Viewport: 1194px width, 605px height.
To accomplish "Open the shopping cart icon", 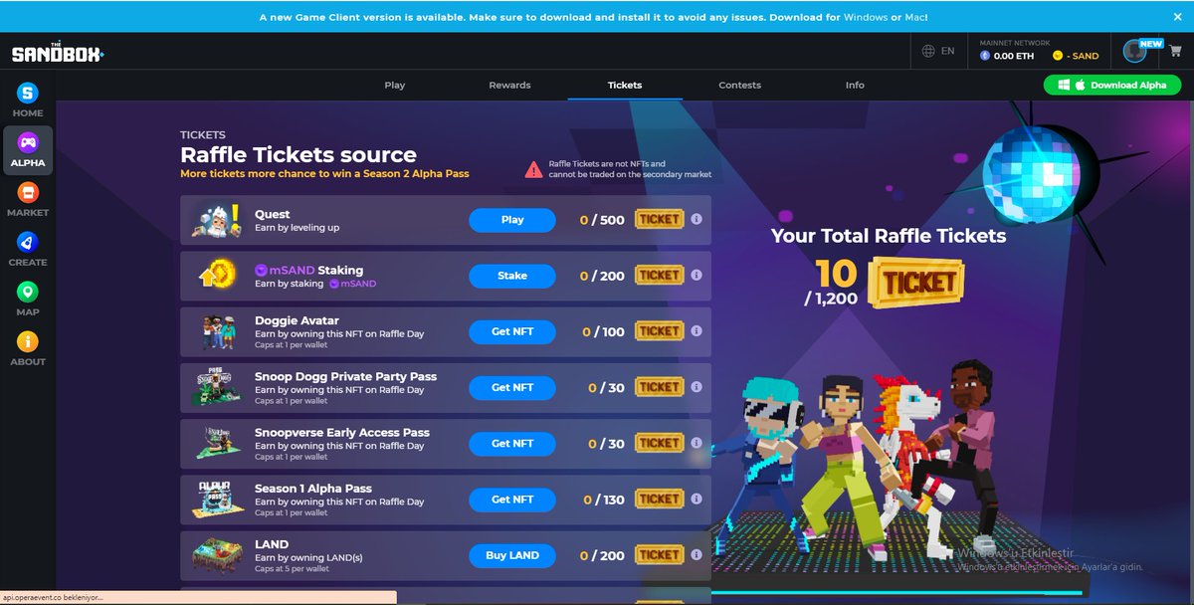I will pos(1174,52).
